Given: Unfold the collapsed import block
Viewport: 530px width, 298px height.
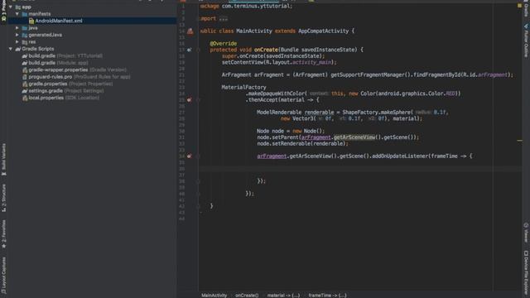Looking at the screenshot, I should [223, 18].
